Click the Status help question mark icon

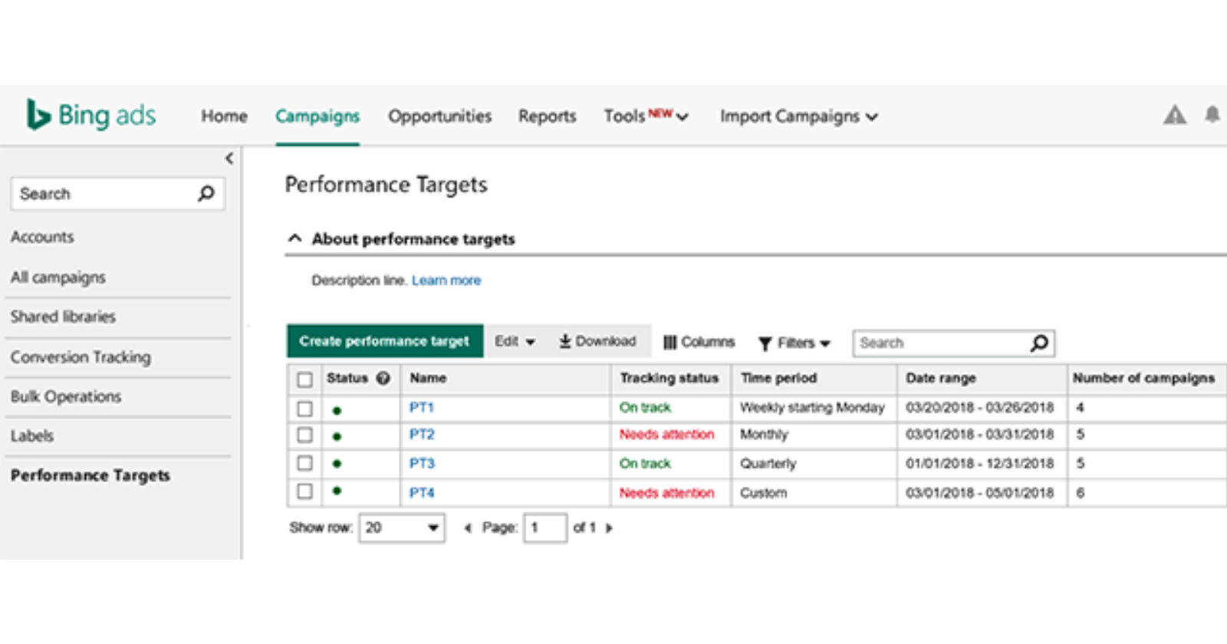[383, 378]
